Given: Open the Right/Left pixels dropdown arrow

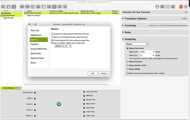Looking at the screenshot, I should tap(153, 52).
